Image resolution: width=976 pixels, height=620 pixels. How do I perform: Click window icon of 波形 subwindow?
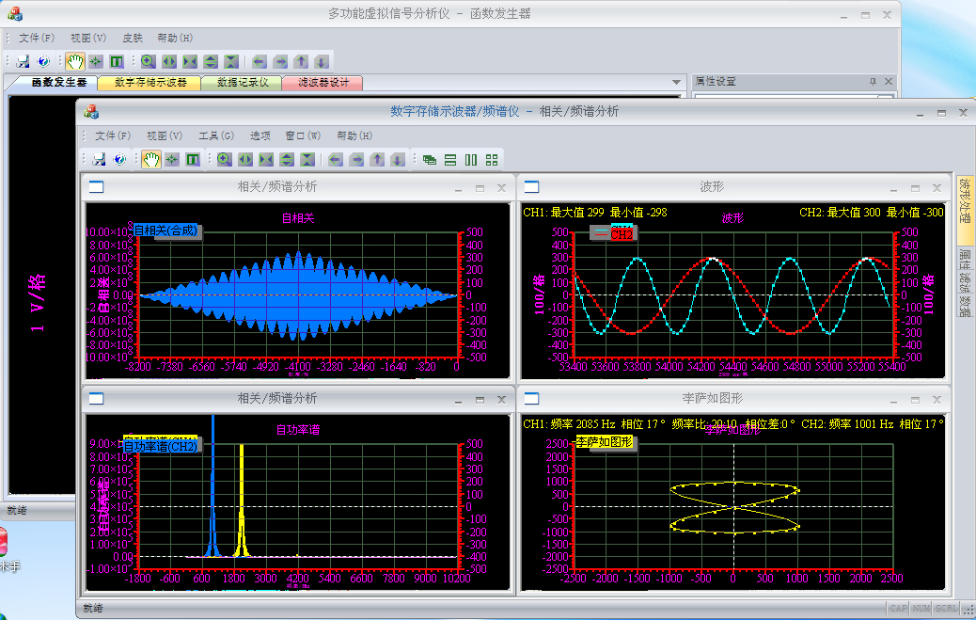click(531, 187)
